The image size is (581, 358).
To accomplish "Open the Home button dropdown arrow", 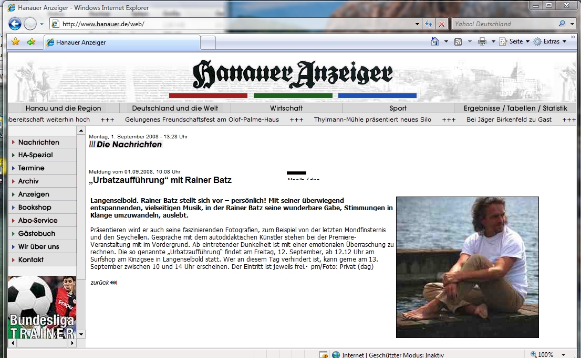I will [446, 41].
